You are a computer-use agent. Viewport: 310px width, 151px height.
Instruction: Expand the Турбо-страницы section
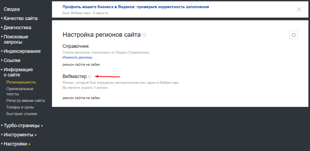(21, 125)
